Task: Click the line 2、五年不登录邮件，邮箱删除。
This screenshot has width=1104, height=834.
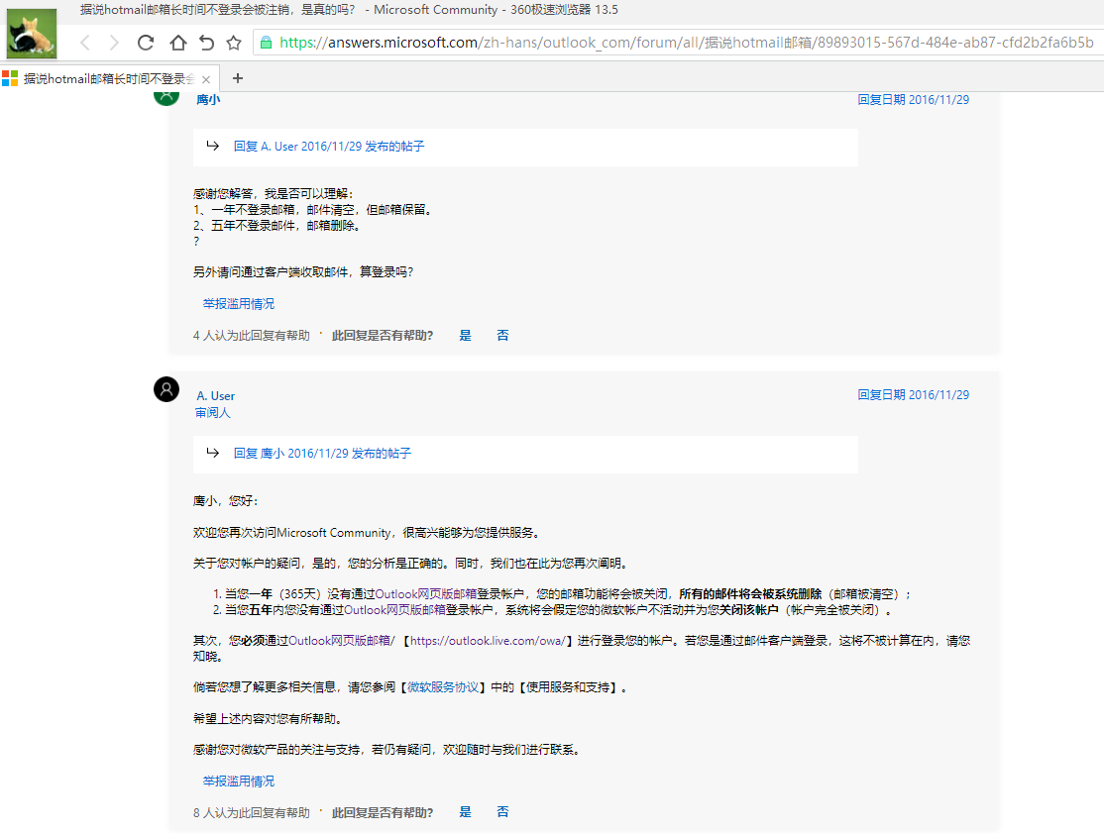Action: [x=277, y=226]
